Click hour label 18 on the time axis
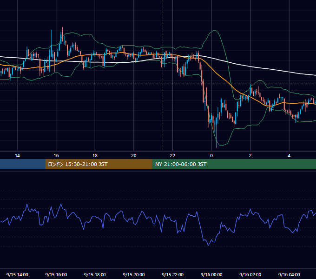The image size is (316, 279). 95,156
